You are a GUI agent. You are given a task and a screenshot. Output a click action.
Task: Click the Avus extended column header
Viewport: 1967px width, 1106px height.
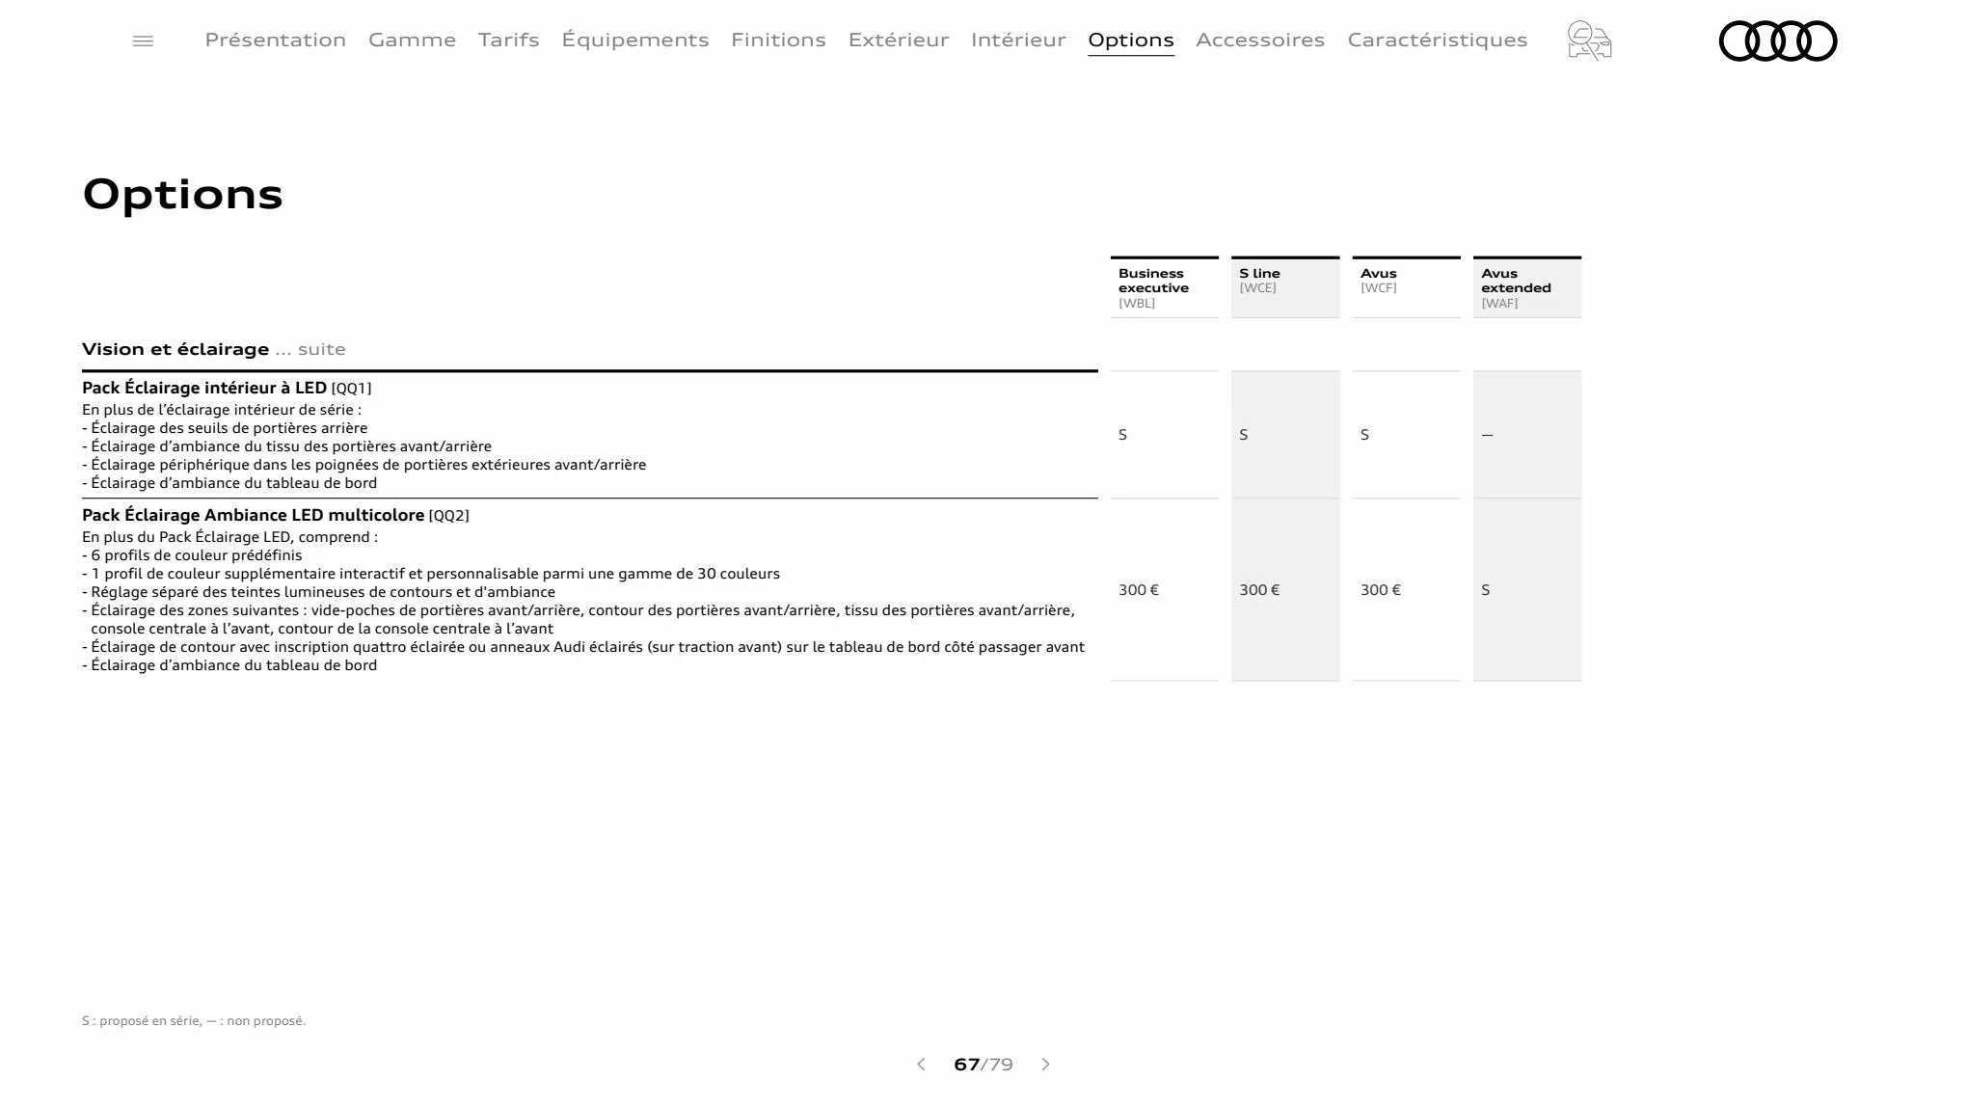coord(1527,287)
